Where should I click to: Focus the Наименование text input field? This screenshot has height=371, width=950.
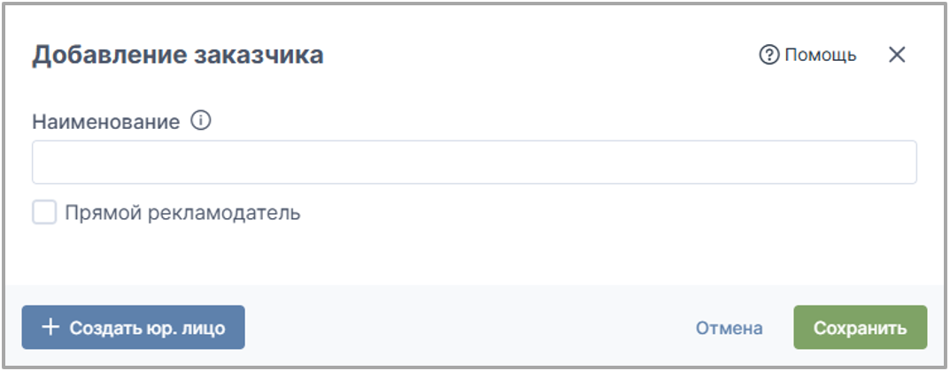[474, 162]
